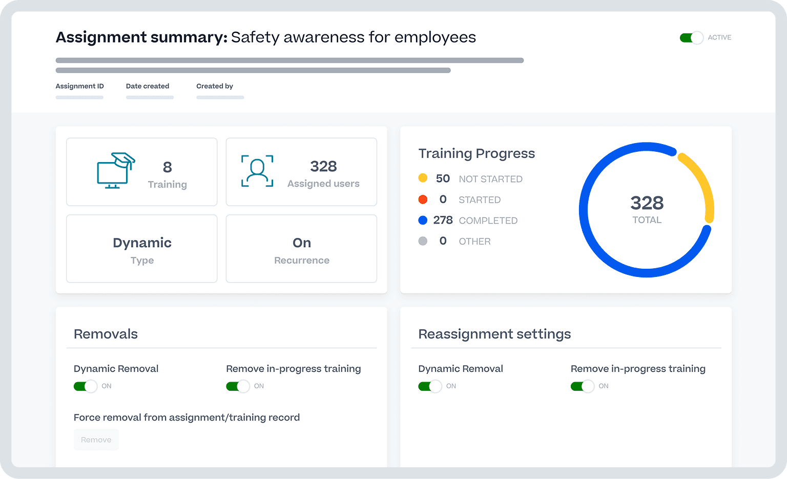Disable Remove in-progress training in Reassignment settings
787x479 pixels.
coord(582,386)
